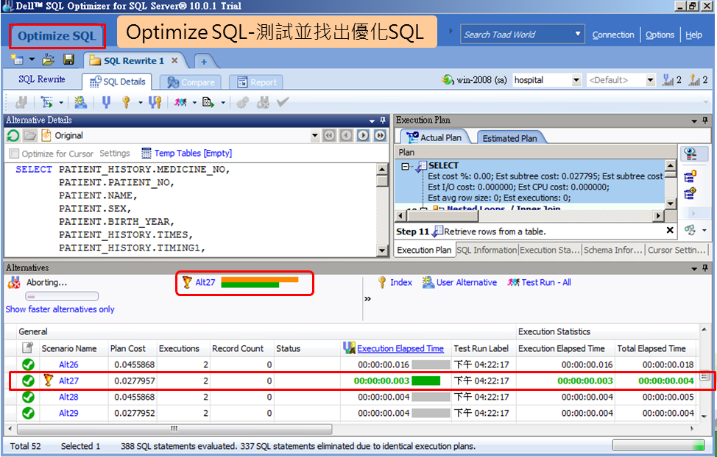Click the Alt27 trophy icon in summary
Screen dimensions: 717x457
click(186, 282)
